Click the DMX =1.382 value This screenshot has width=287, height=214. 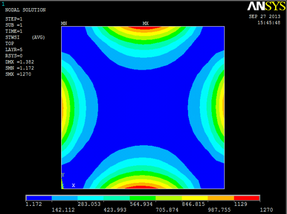[x=20, y=62]
